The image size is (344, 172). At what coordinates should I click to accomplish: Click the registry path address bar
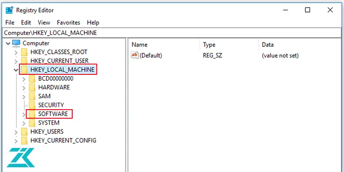pos(172,33)
